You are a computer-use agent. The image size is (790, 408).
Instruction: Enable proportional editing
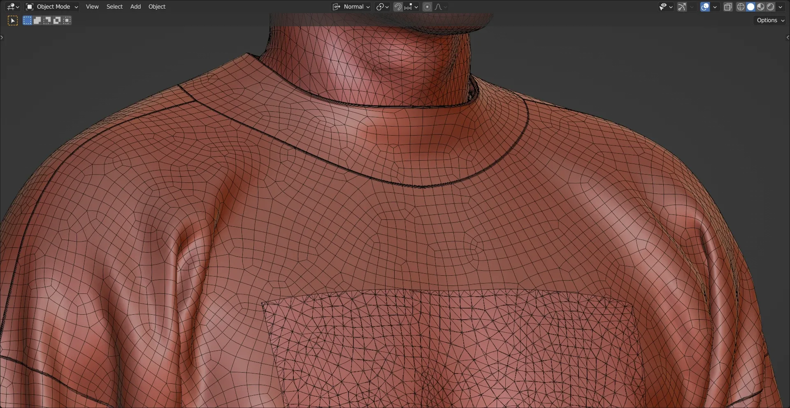[x=428, y=7]
